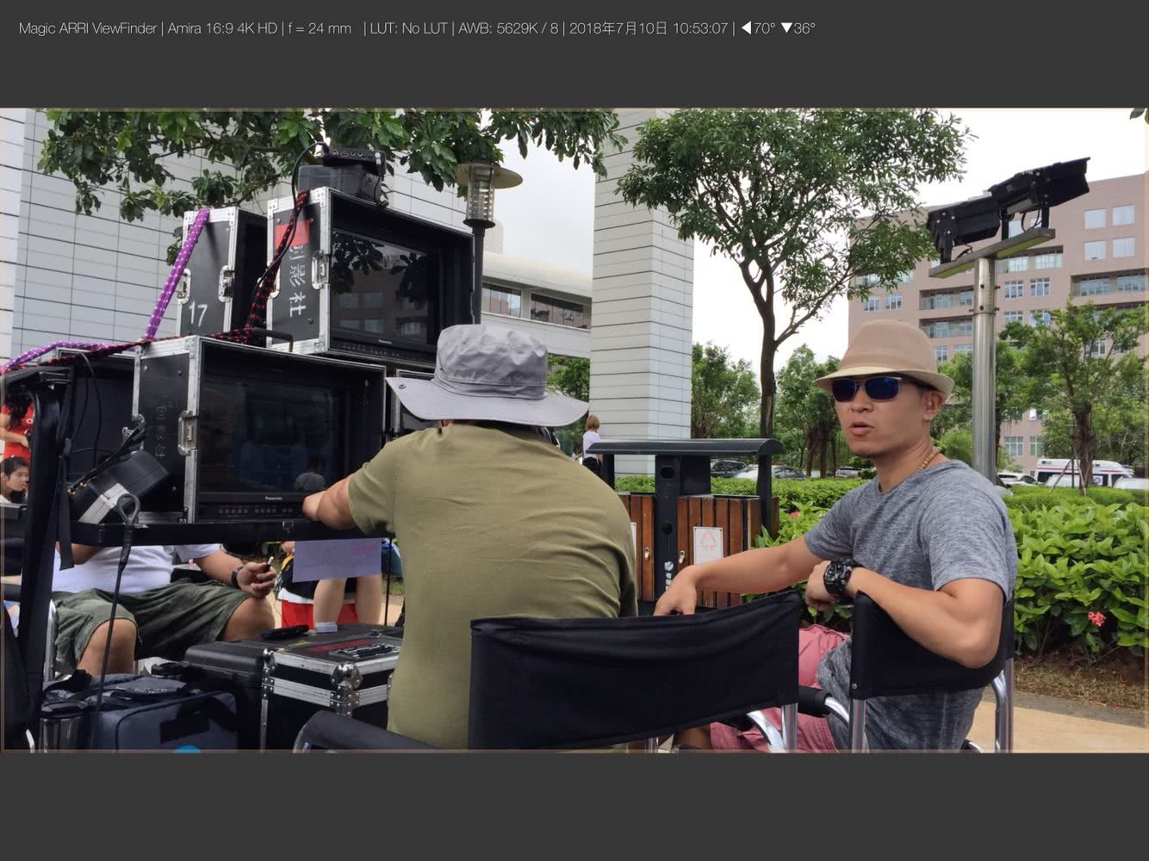The image size is (1149, 861).
Task: Click the 10:53:07 timestamp
Action: (700, 28)
